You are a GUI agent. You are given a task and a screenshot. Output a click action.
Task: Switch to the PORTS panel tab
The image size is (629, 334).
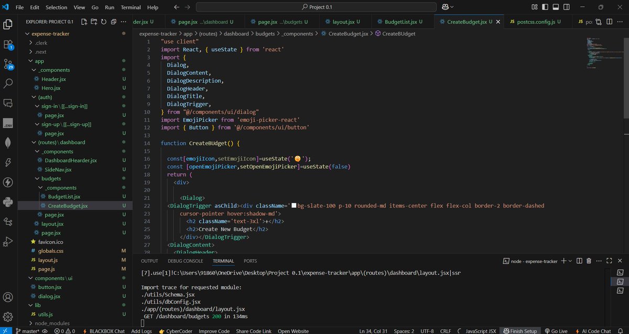coord(250,261)
